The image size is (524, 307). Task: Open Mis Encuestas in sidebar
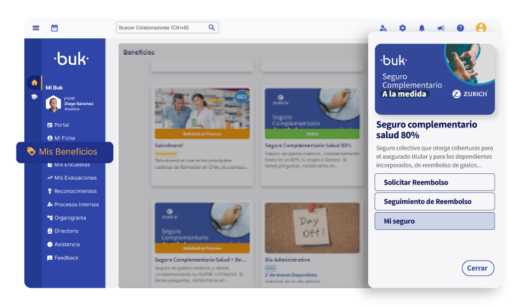tap(69, 165)
